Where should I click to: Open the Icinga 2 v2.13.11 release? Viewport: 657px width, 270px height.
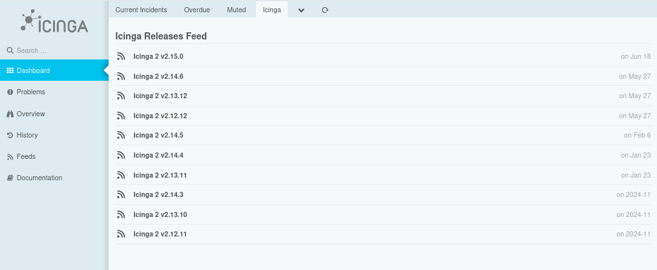coord(160,175)
